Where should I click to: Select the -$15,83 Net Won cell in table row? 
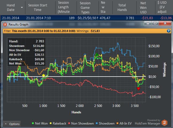147,18
